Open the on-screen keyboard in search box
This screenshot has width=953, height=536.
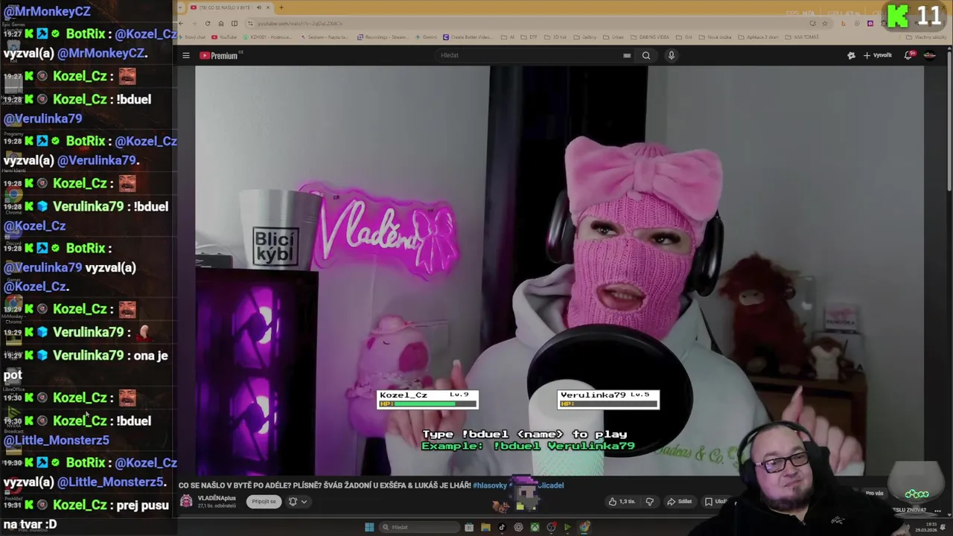[627, 55]
